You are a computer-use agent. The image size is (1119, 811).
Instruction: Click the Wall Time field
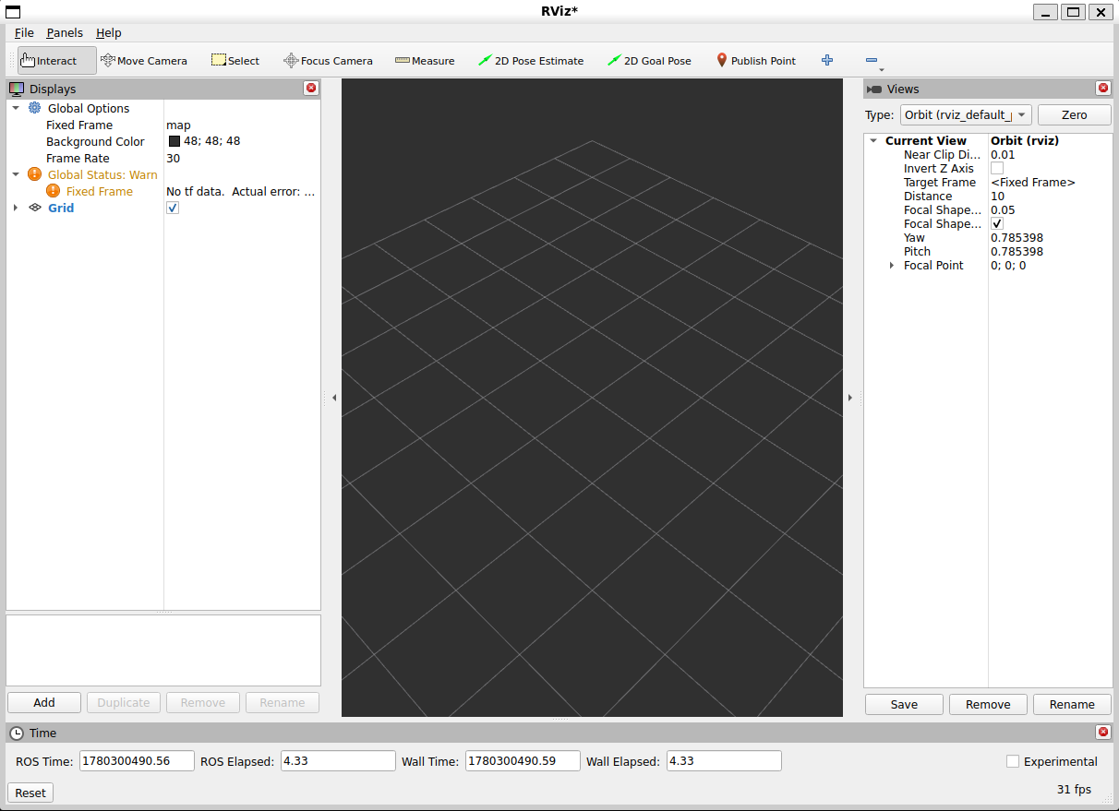tap(523, 761)
